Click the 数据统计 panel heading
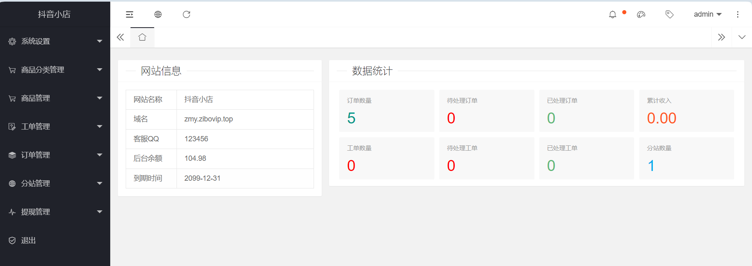This screenshot has width=752, height=266. click(372, 71)
